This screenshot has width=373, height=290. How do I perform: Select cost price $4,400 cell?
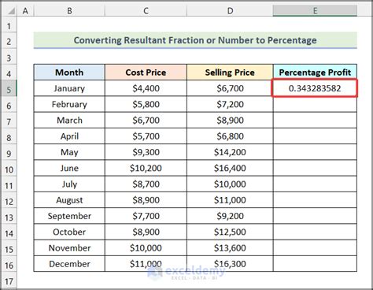[x=146, y=88]
